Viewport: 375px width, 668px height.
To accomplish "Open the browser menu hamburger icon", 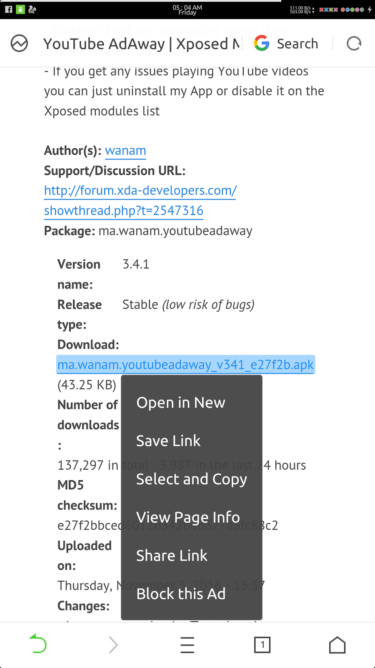I will (187, 645).
